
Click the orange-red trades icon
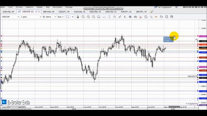pyautogui.click(x=156, y=17)
